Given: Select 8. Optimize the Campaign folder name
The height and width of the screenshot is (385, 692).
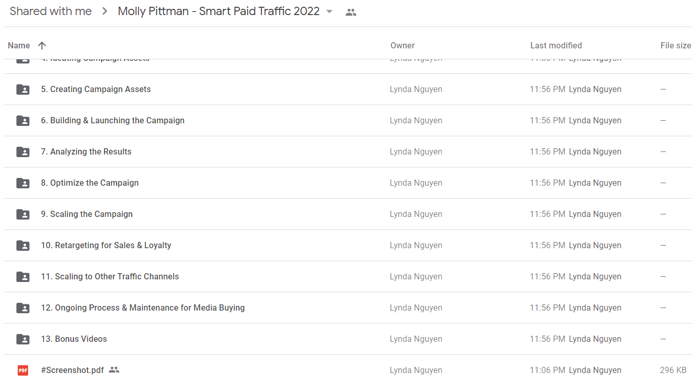Looking at the screenshot, I should tap(90, 183).
